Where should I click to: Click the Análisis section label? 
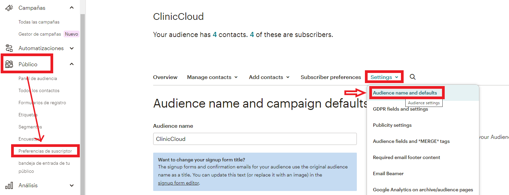click(x=28, y=185)
